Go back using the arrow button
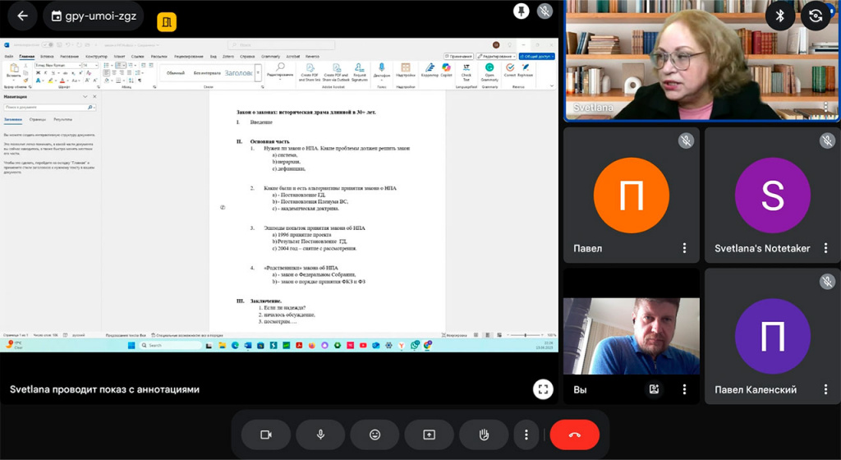The image size is (841, 460). 22,16
